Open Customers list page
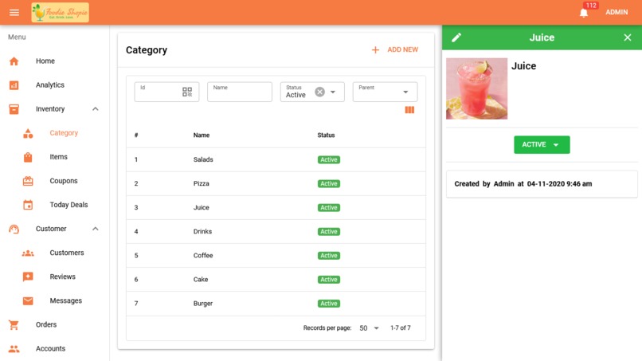 pos(67,253)
